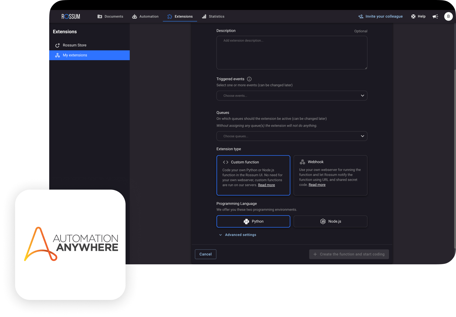Open the Statistics tab
Image resolution: width=456 pixels, height=317 pixels.
(x=213, y=17)
